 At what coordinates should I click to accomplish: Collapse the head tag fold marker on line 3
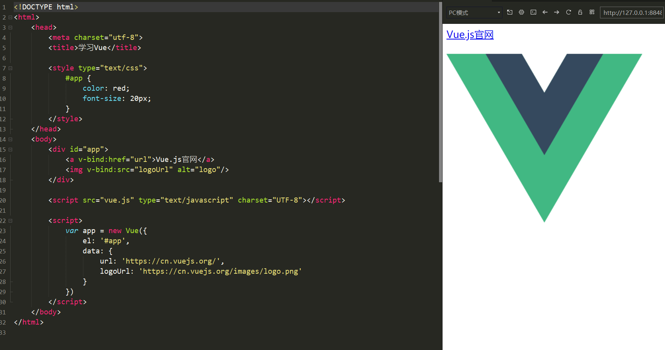coord(10,27)
